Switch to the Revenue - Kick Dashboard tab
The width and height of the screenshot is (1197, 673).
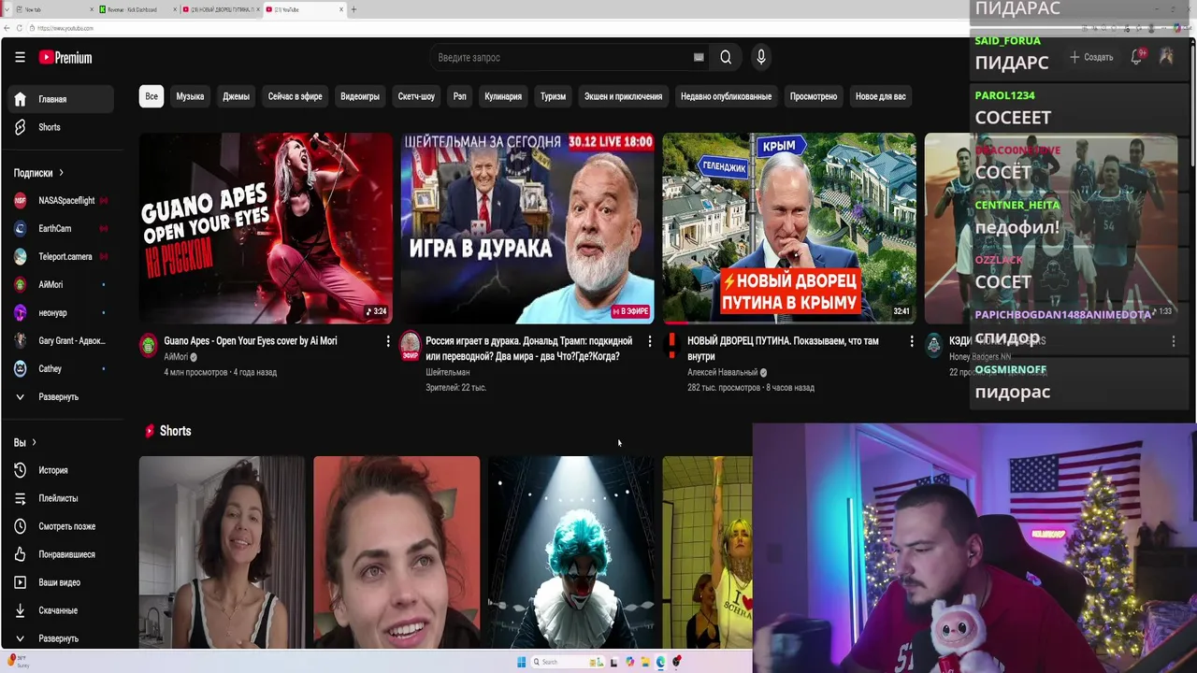(137, 9)
